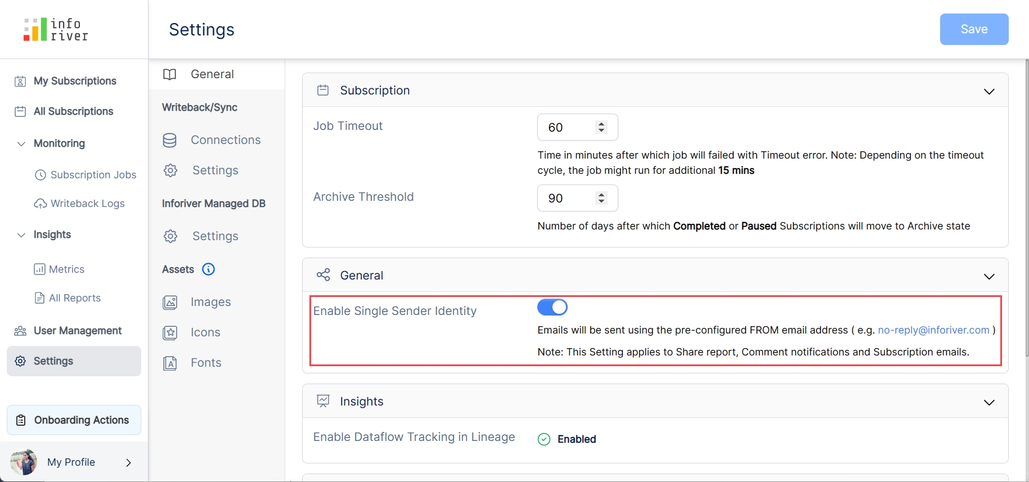
Task: Click the Writeback Logs cloud icon
Action: [x=40, y=204]
